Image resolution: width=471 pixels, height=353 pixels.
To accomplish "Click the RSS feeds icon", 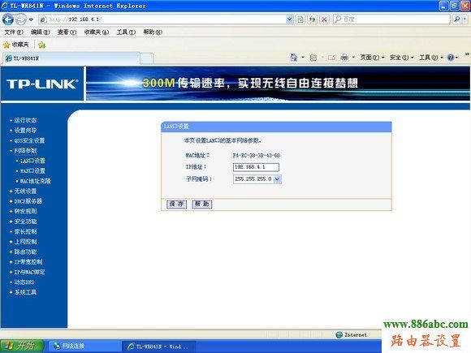I will [313, 58].
